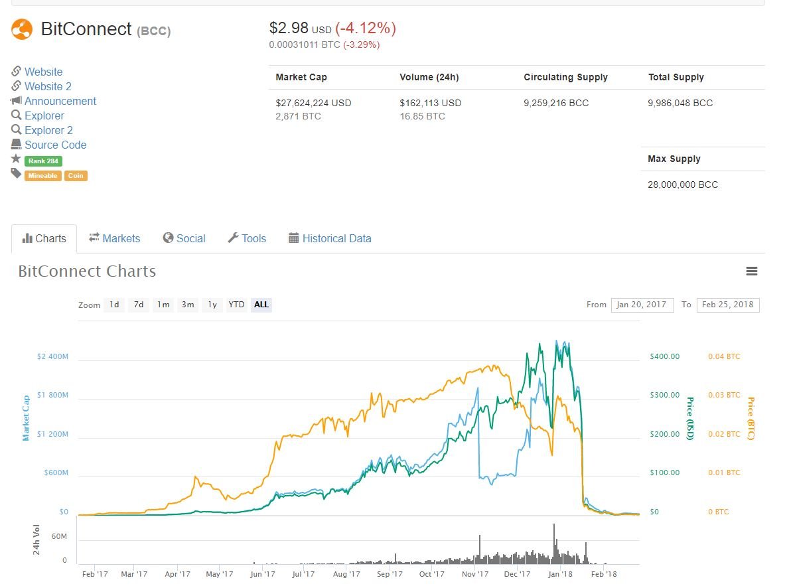
Task: Click the magnifier icon beside Explorer 2
Action: click(16, 129)
